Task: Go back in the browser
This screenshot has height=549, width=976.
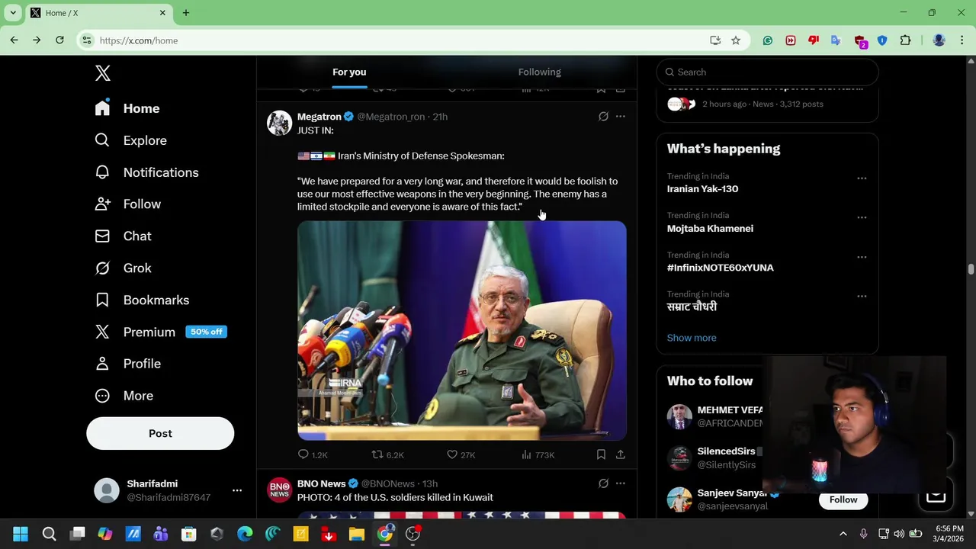Action: (14, 40)
